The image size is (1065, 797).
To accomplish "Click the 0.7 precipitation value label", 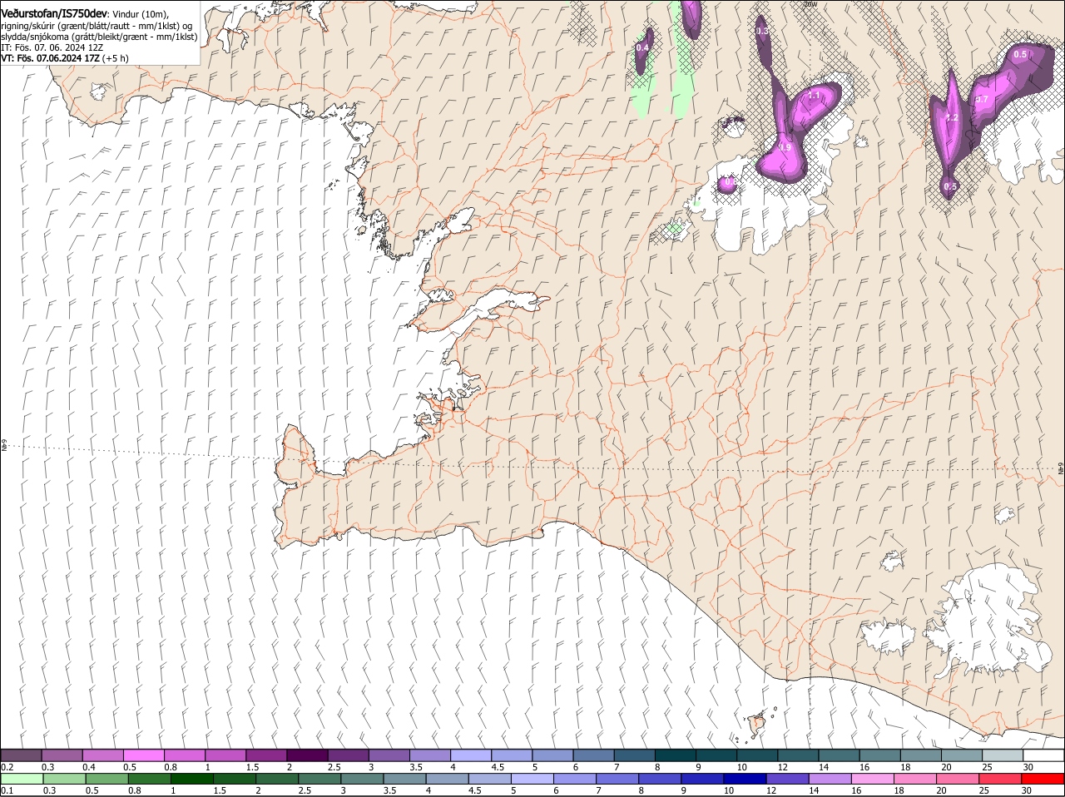I will 982,99.
